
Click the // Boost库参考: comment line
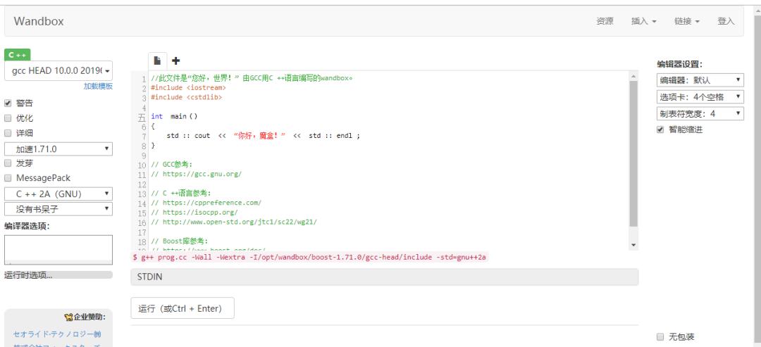coord(180,241)
